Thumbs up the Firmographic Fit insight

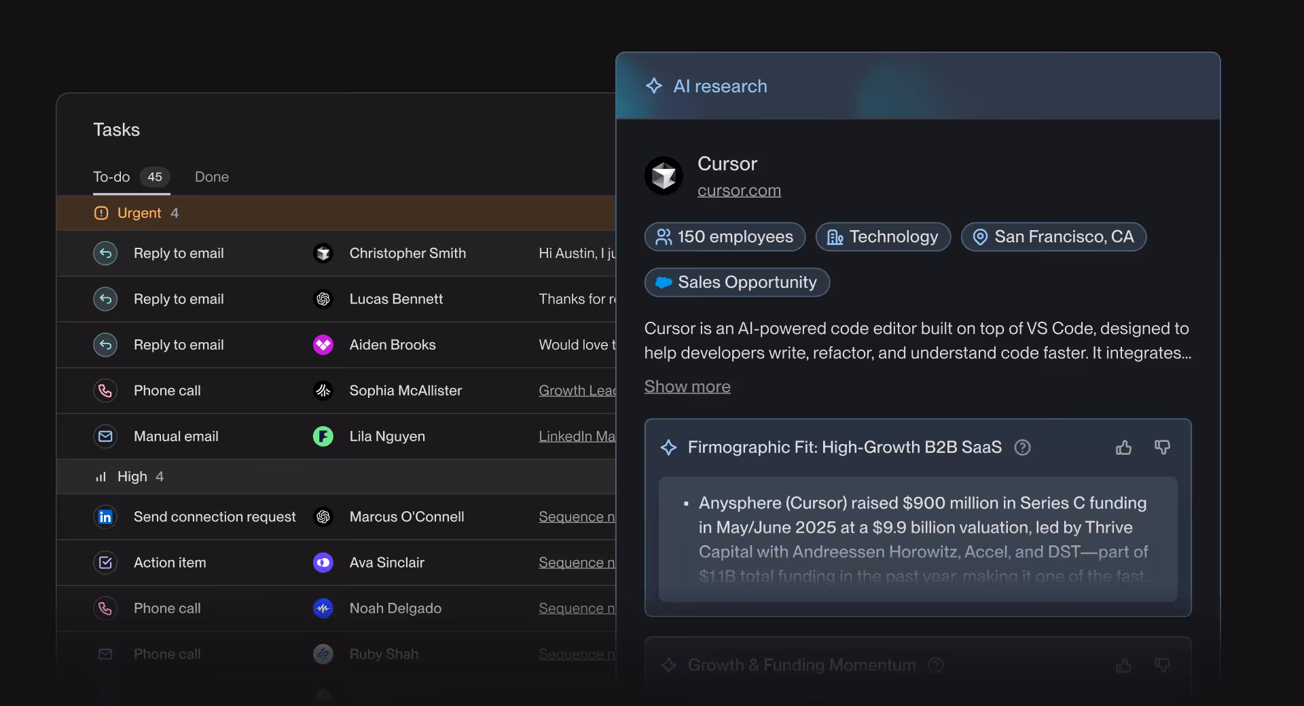coord(1123,447)
